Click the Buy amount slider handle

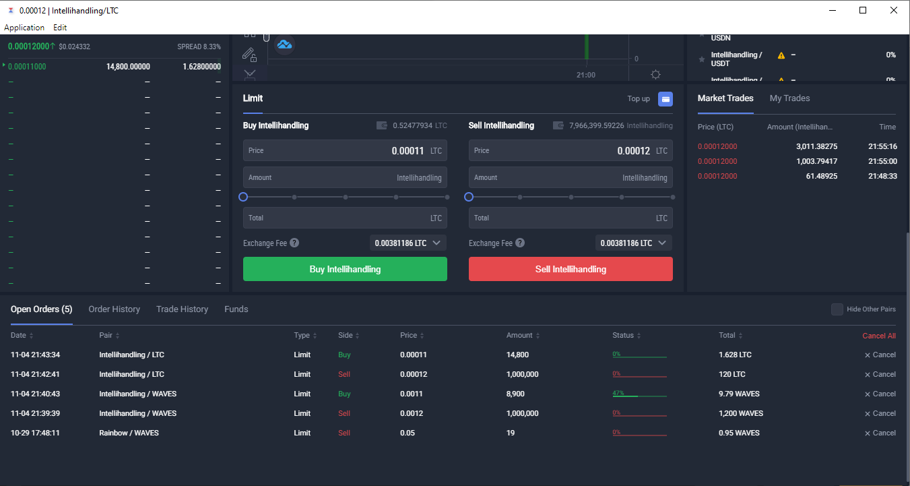pyautogui.click(x=243, y=197)
